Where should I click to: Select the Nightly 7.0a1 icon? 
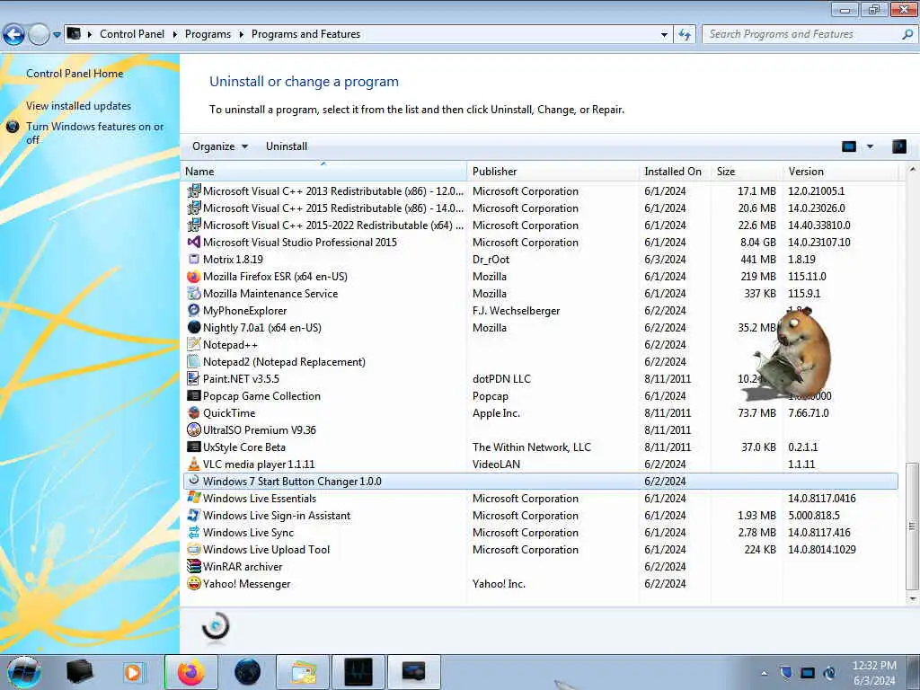[x=194, y=327]
